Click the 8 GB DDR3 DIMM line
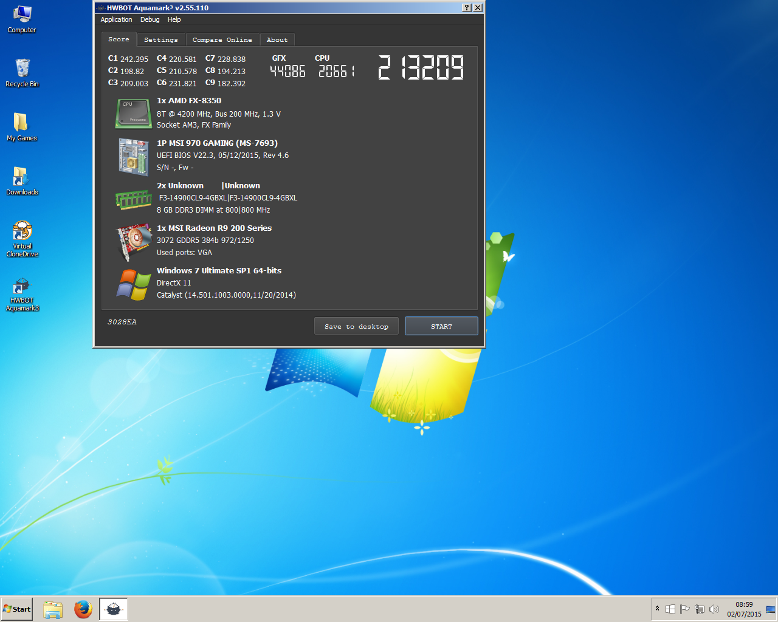This screenshot has height=622, width=778. tap(213, 210)
